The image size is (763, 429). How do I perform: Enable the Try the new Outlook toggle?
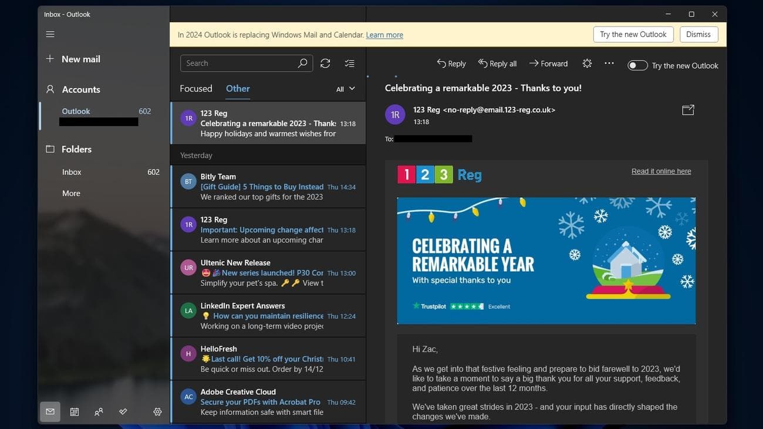point(637,65)
